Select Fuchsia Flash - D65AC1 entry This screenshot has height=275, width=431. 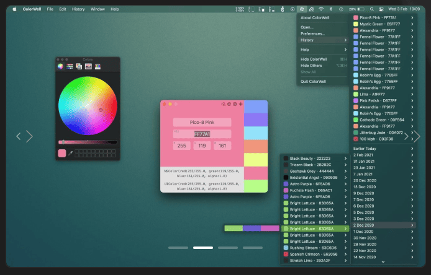coord(315,190)
